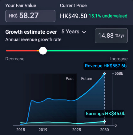Click the Current Price label
Screen dimensions: 133x135
[x=73, y=6]
